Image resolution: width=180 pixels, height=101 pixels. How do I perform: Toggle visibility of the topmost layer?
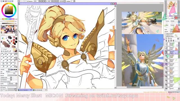pos(166,43)
